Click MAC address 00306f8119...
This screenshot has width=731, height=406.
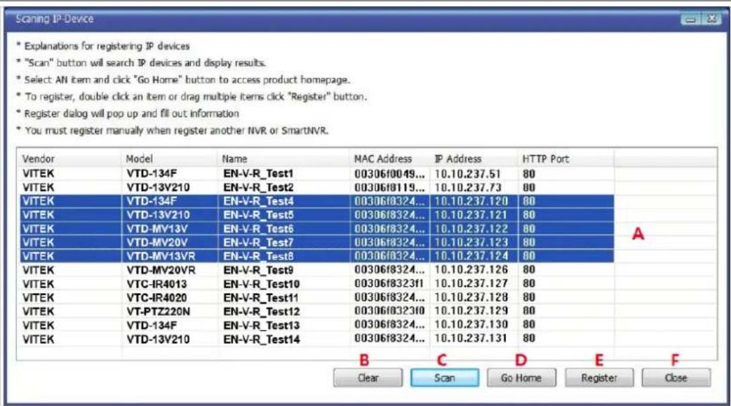coord(389,188)
